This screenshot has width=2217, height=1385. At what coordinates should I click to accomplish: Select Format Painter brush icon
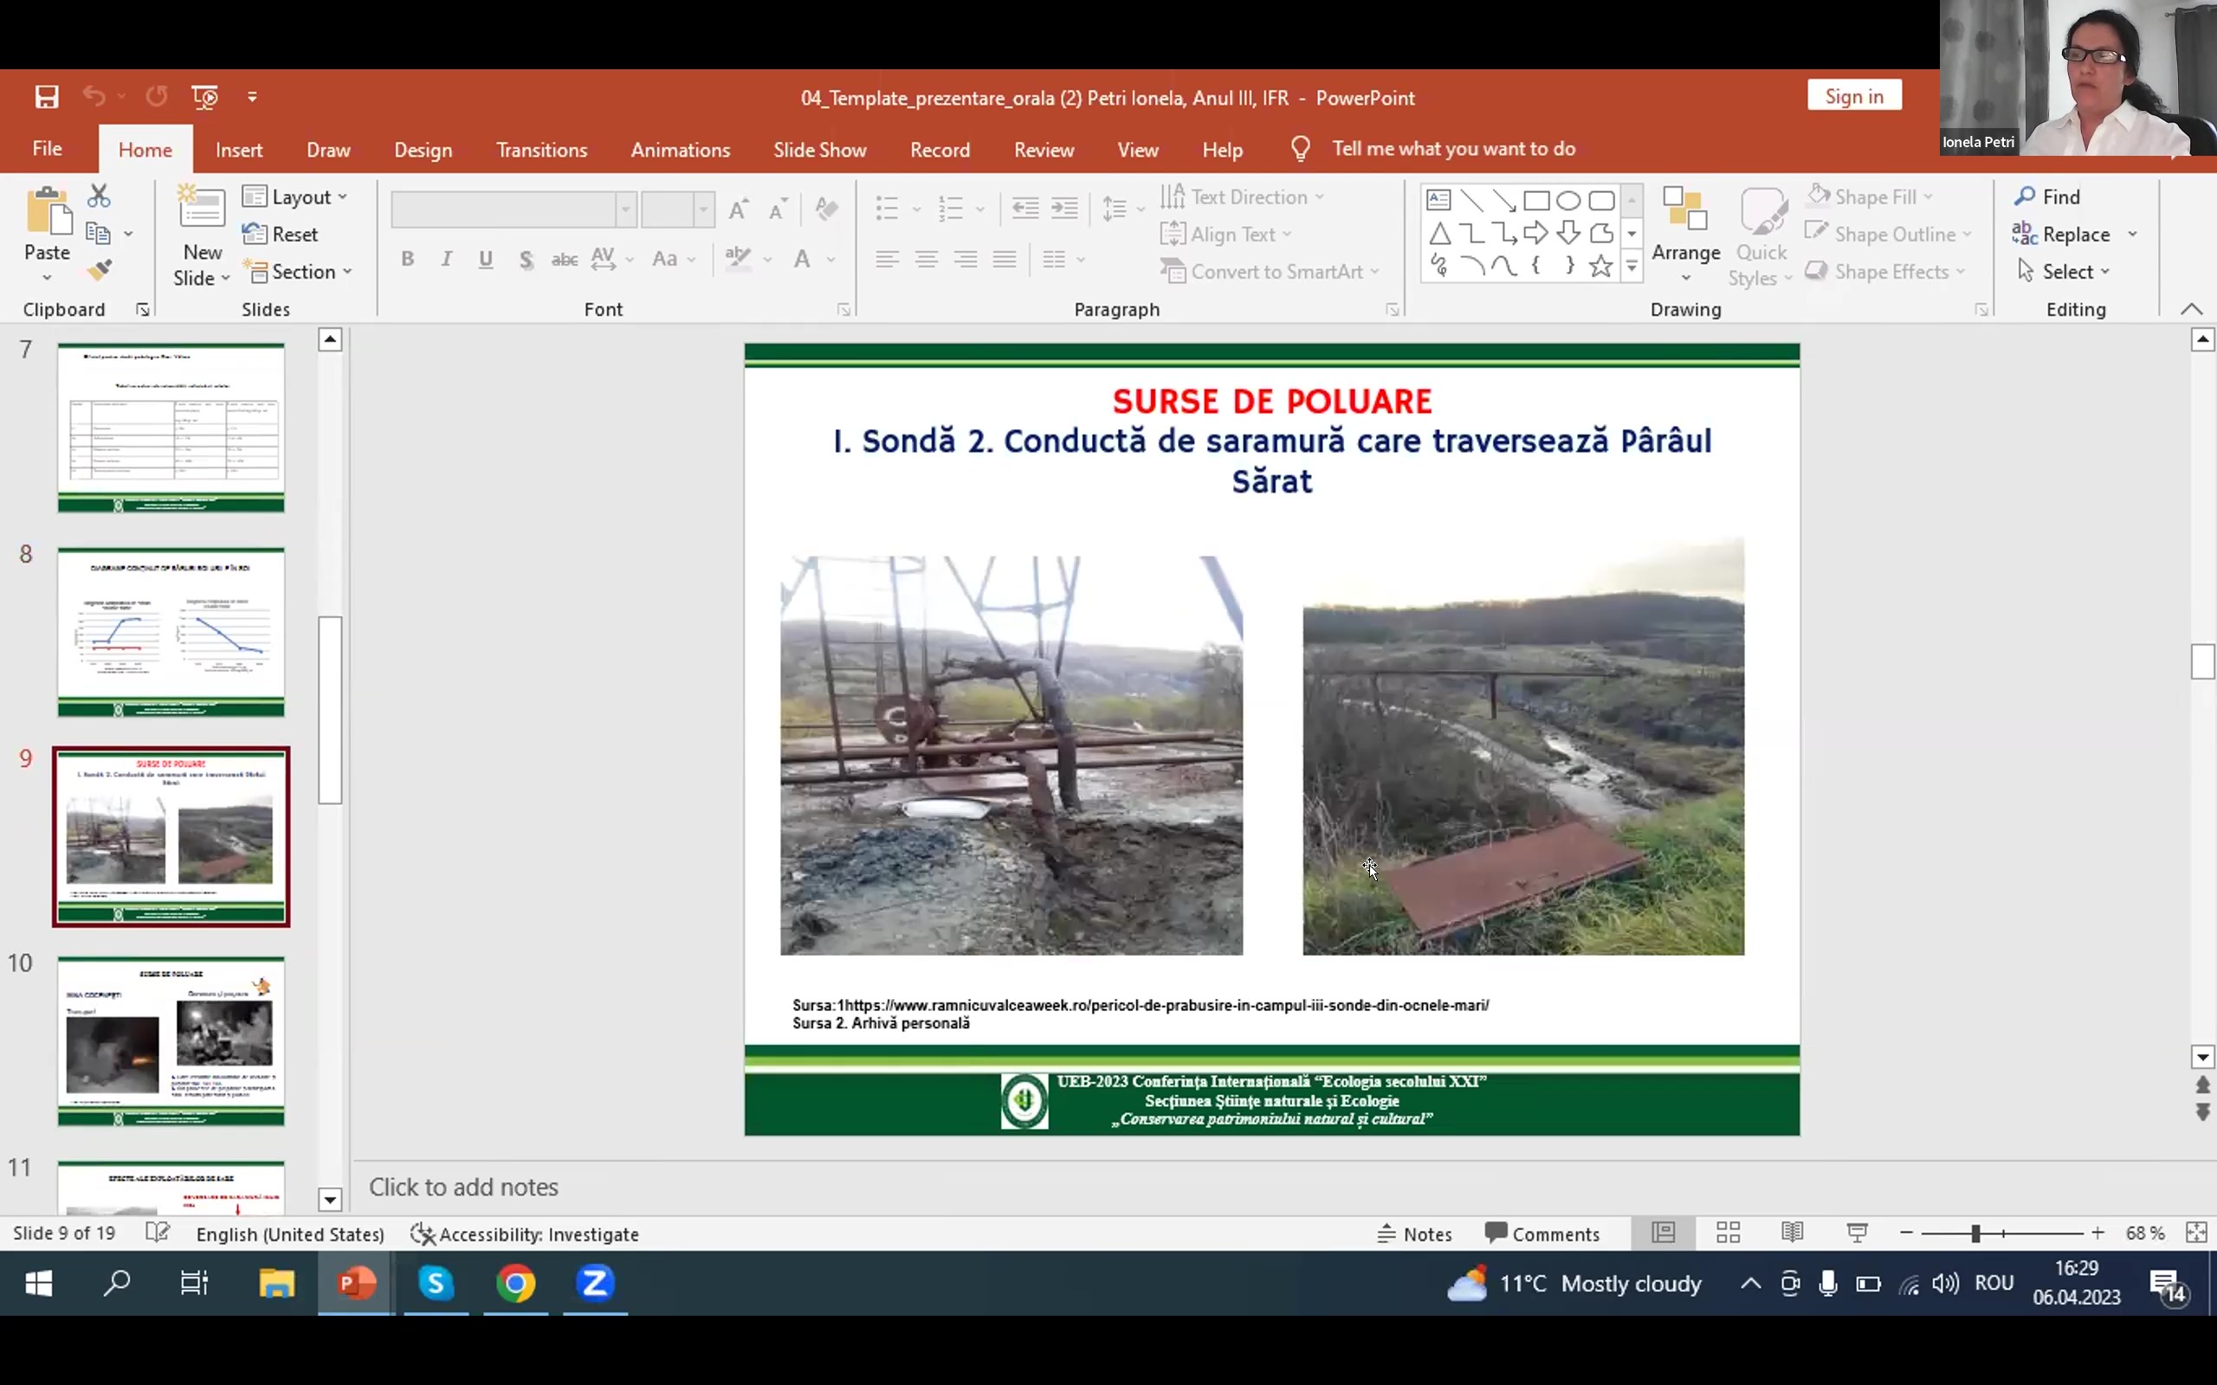coord(99,270)
